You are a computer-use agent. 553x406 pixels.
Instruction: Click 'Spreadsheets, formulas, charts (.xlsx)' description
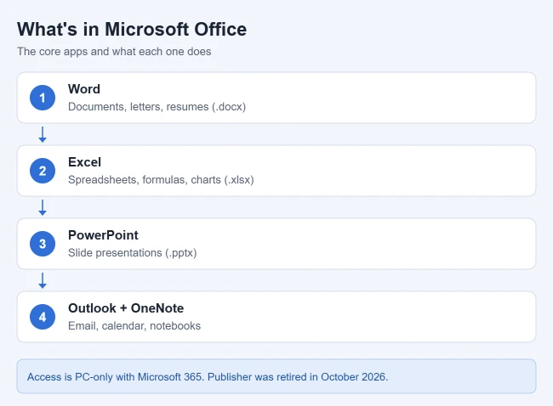point(161,180)
